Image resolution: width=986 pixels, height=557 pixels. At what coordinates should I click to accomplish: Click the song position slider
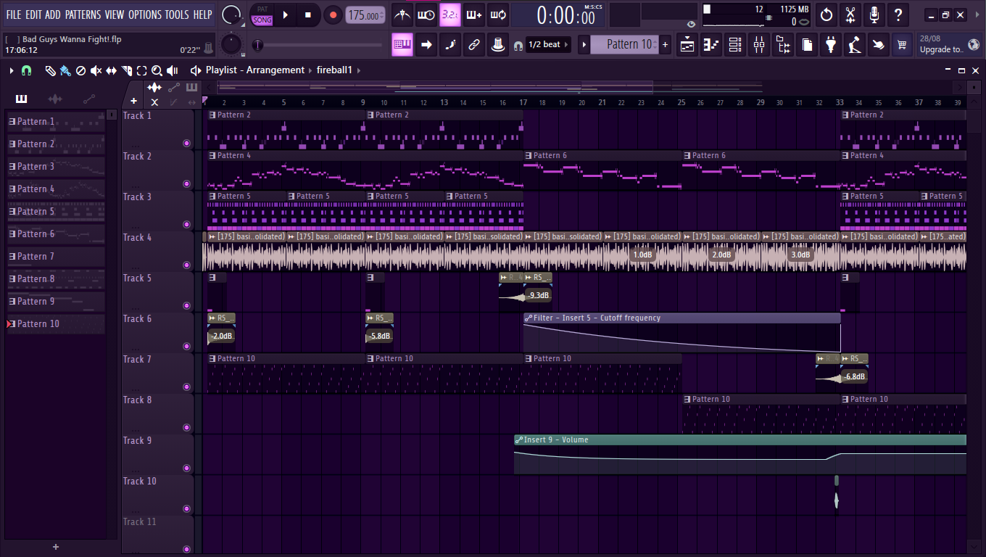pos(319,46)
